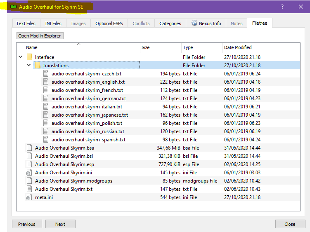Screen dimensions: 310x232
Task: Open the Optional ESPs tab
Action: pyautogui.click(x=109, y=23)
